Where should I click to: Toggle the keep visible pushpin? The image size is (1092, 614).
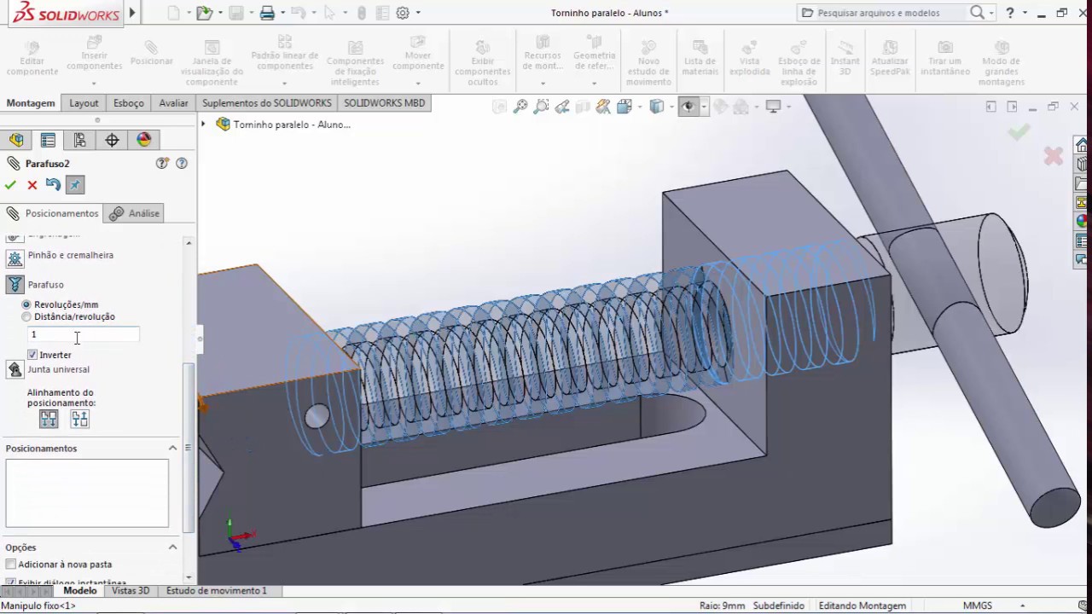(x=75, y=185)
